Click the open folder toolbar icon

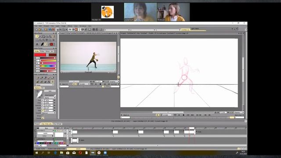pos(40,29)
